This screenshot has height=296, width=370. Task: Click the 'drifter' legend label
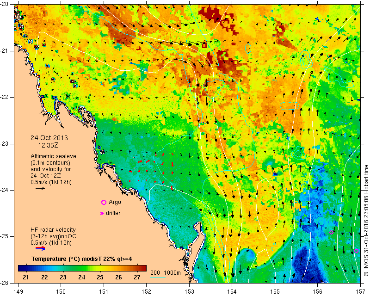(x=113, y=213)
